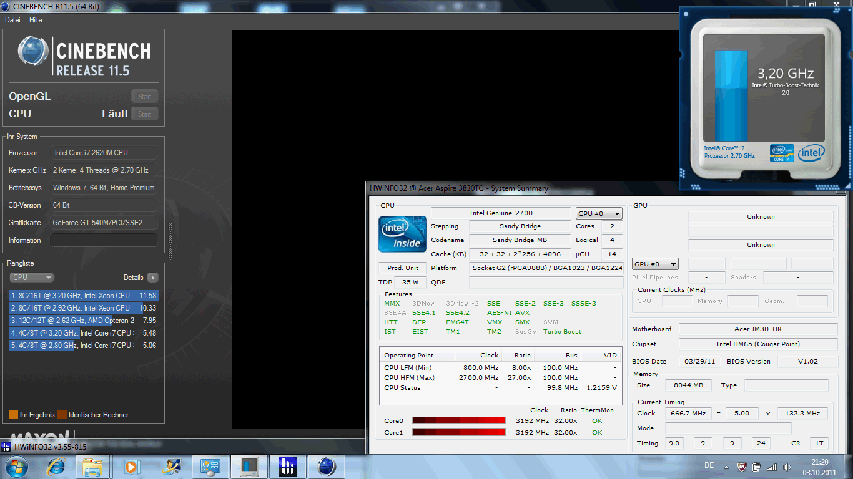Click the Prod. Unit button in HWiNFO32

click(403, 268)
